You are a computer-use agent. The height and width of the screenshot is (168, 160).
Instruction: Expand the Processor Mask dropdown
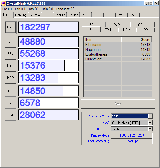click(x=150, y=116)
